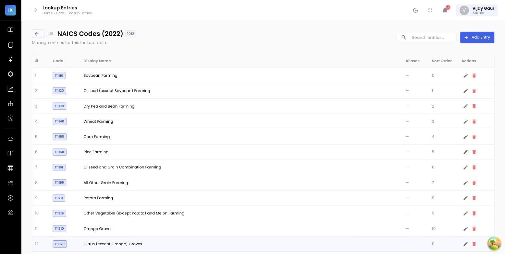Click code badge 111199
This screenshot has height=254, width=505.
59,183
